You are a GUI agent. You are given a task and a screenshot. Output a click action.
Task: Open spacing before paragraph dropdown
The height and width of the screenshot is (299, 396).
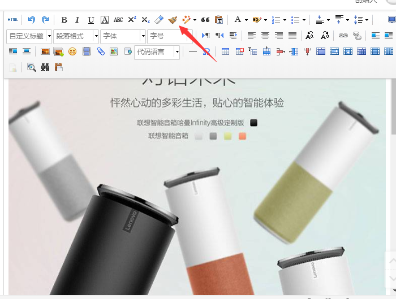tap(328, 20)
